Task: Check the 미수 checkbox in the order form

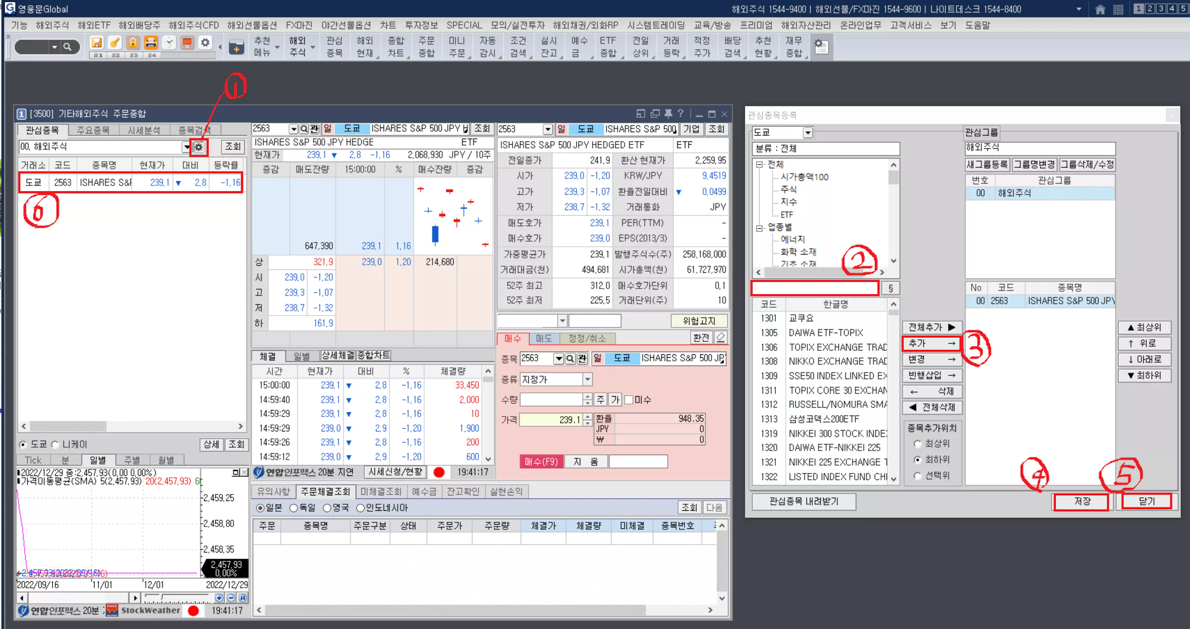Action: click(629, 400)
